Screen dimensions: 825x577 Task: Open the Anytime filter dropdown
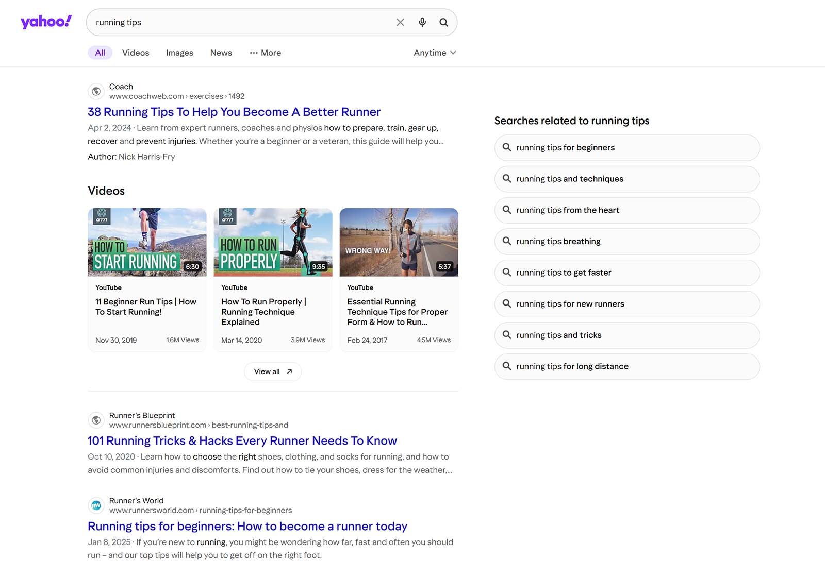(434, 53)
